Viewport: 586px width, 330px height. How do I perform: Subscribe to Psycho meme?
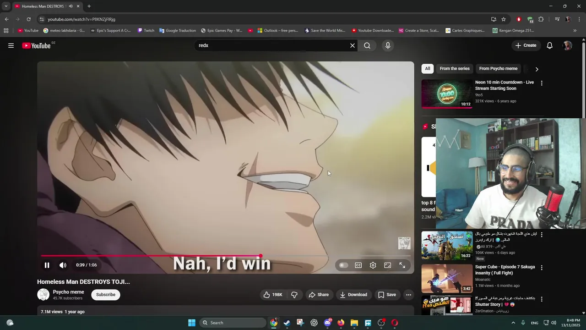pos(106,295)
